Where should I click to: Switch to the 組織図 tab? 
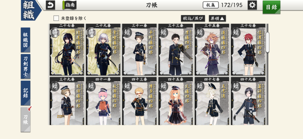[25, 40]
